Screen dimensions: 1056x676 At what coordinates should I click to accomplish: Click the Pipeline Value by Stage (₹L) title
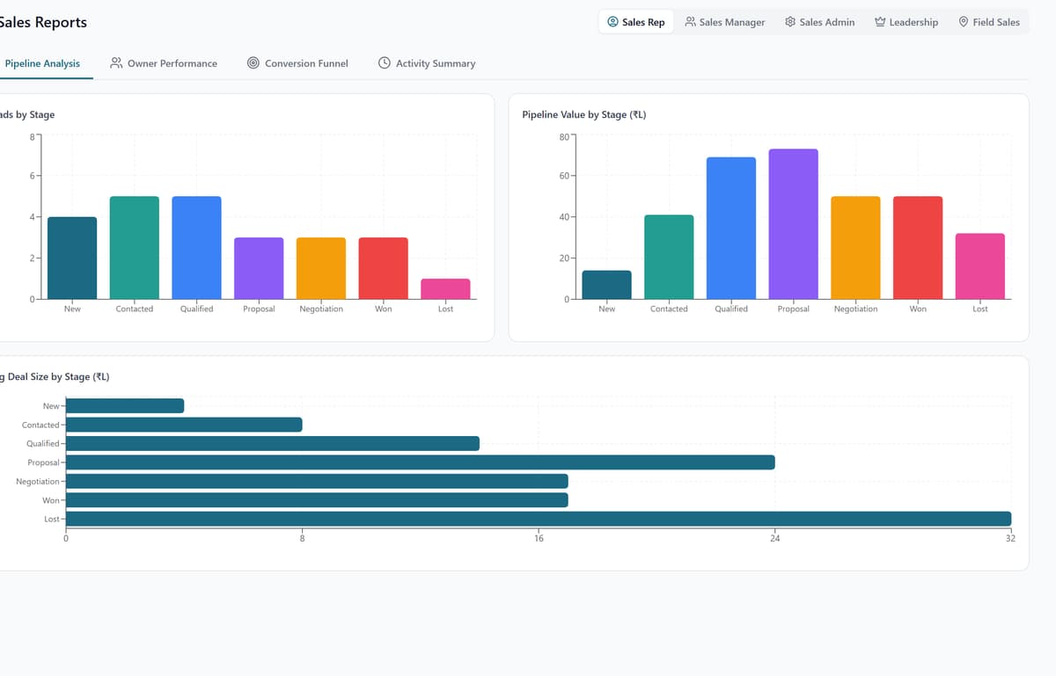tap(584, 115)
